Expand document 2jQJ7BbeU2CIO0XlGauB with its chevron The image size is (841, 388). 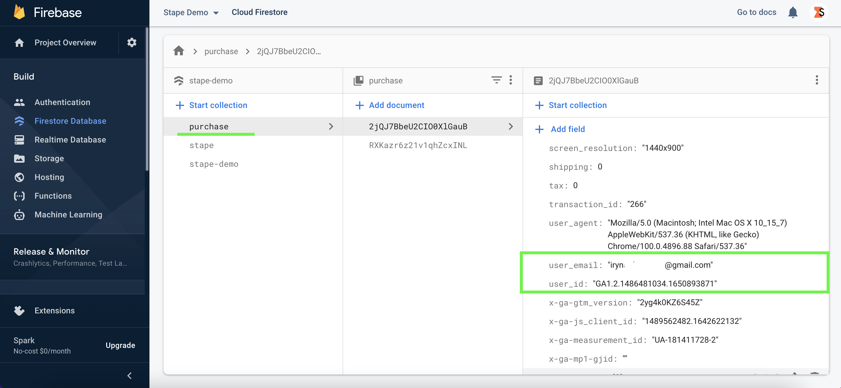510,126
